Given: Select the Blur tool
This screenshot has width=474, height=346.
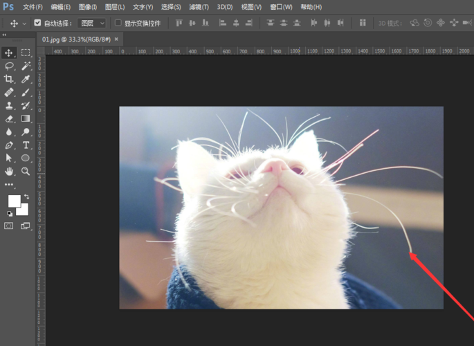Looking at the screenshot, I should click(x=9, y=131).
